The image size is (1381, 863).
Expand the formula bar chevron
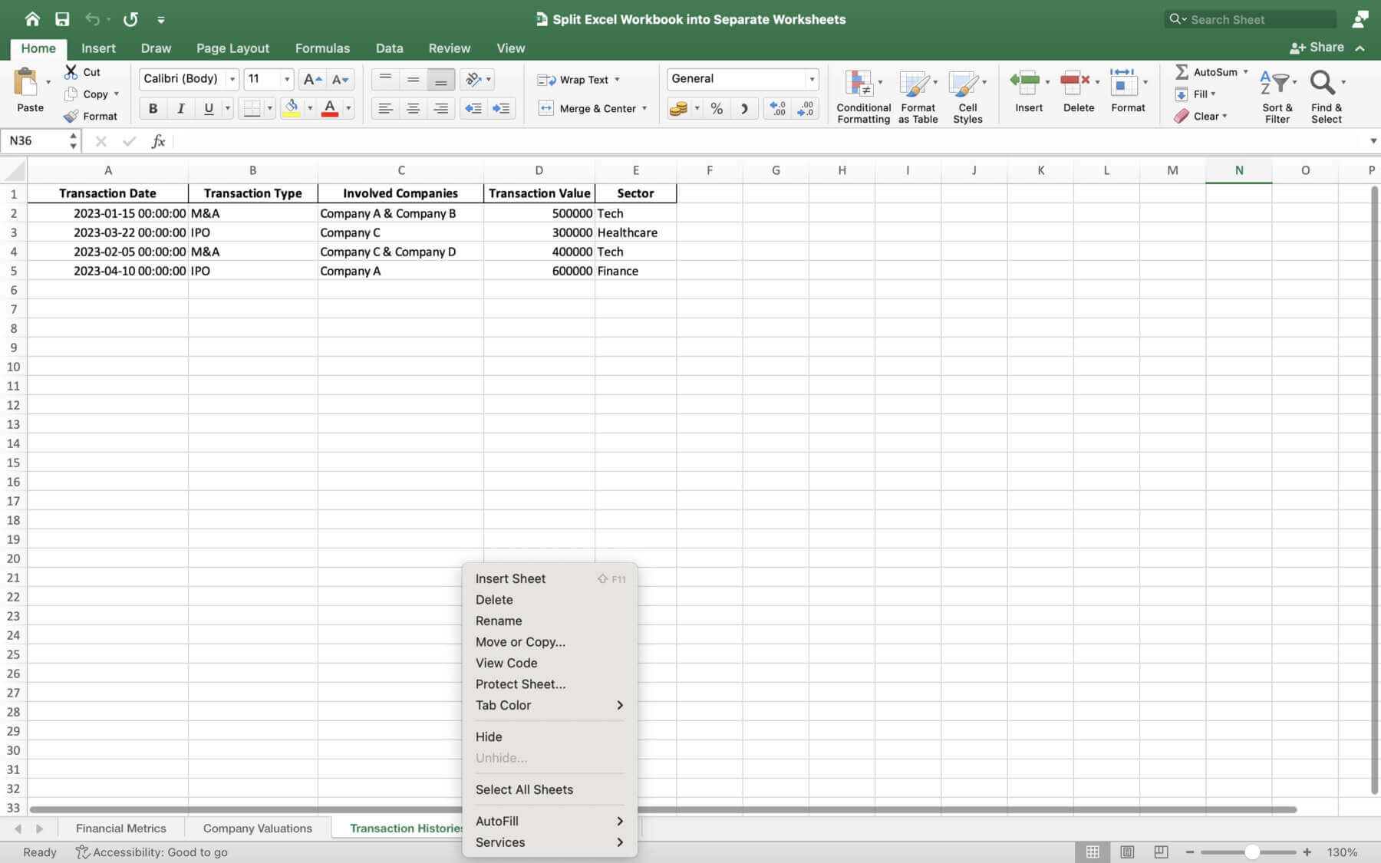[x=1373, y=141]
